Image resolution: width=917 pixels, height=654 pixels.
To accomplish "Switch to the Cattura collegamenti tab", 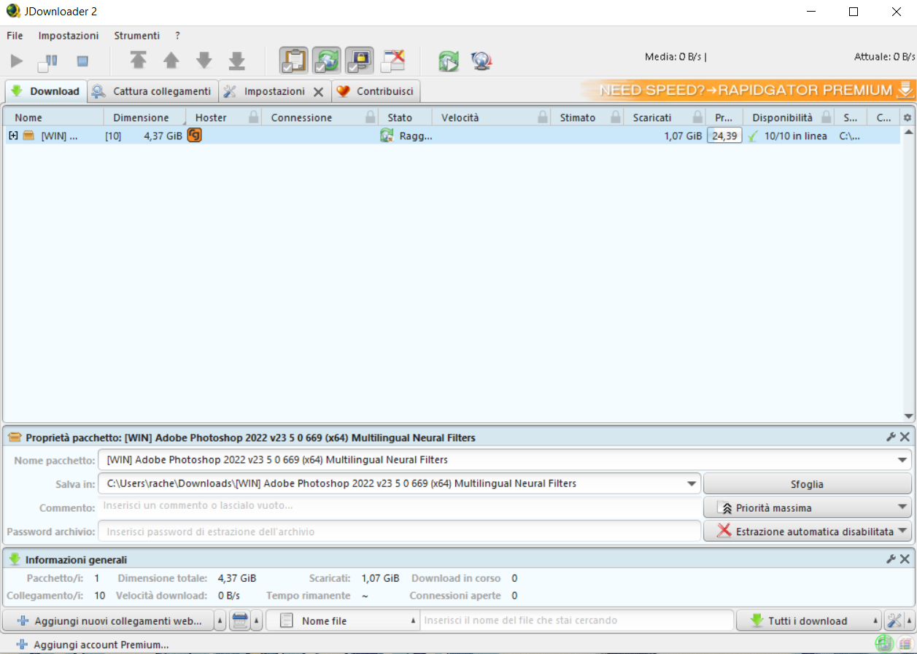I will pyautogui.click(x=152, y=91).
